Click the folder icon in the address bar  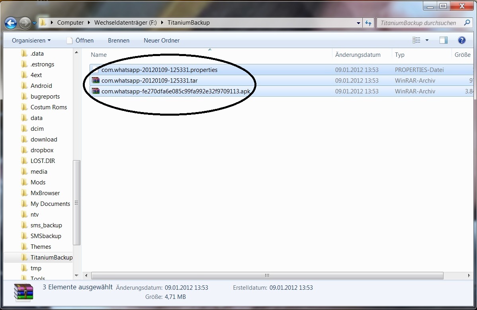(43, 23)
